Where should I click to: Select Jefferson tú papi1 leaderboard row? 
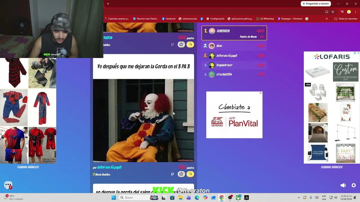pyautogui.click(x=234, y=56)
